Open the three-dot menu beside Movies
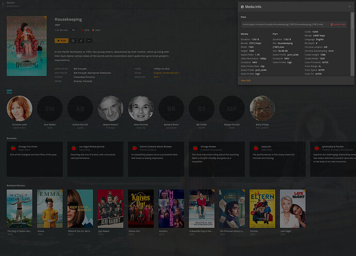The height and width of the screenshot is (256, 356). tap(3, 4)
